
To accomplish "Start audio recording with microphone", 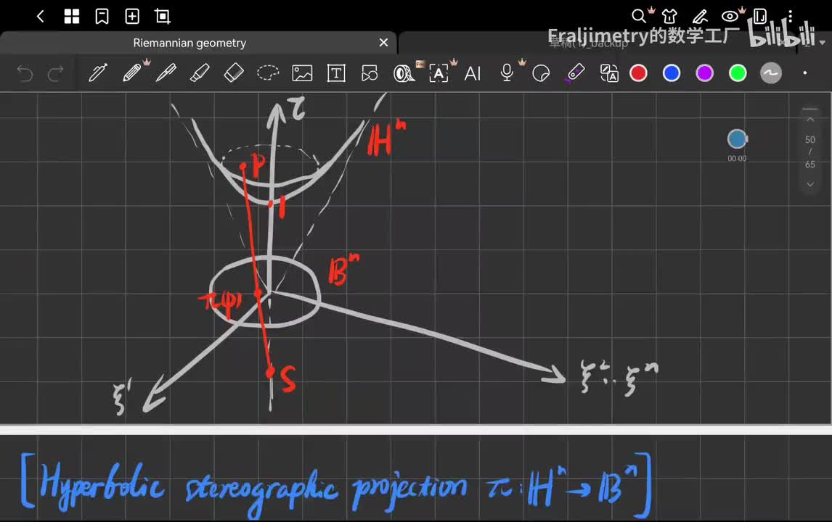I will pos(507,73).
